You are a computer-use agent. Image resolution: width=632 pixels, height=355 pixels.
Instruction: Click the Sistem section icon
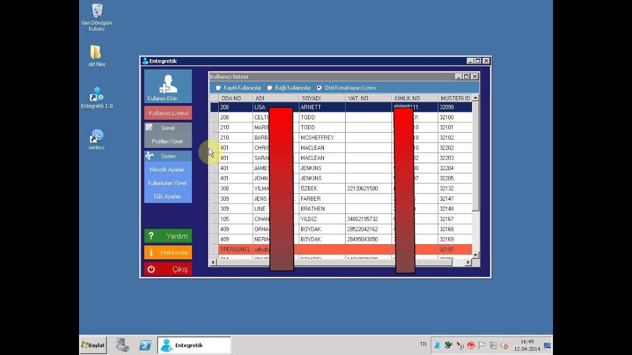click(x=150, y=156)
